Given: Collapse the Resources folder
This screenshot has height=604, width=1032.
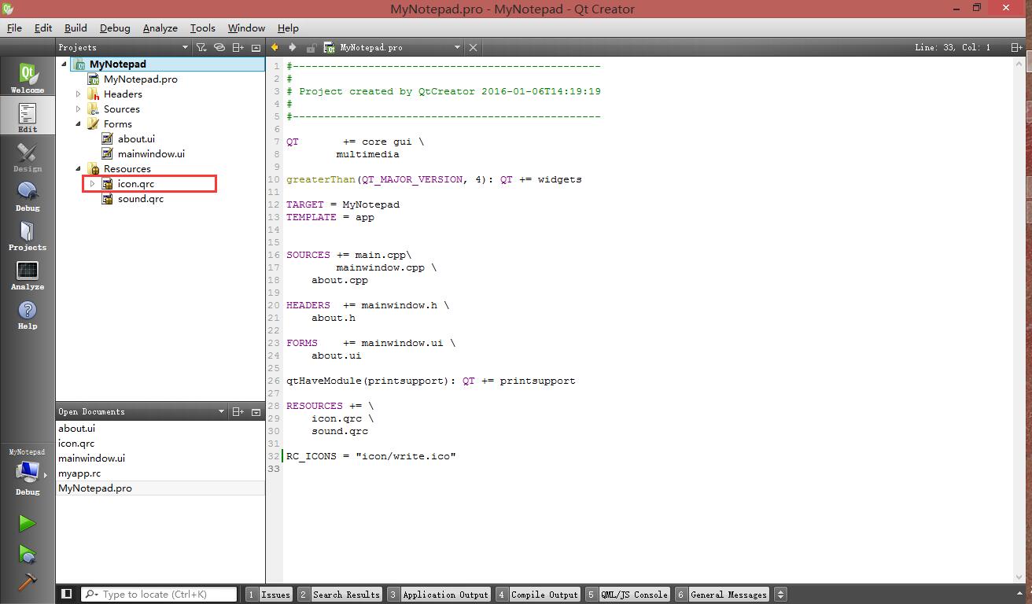Looking at the screenshot, I should [x=78, y=169].
